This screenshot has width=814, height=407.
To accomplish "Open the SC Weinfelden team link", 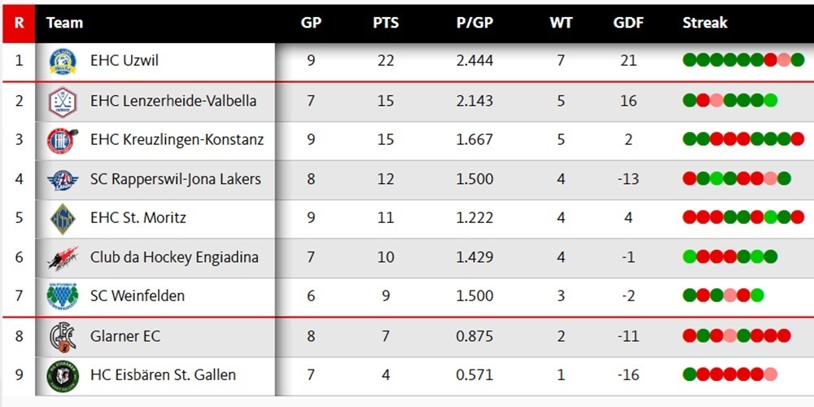I will (x=138, y=295).
